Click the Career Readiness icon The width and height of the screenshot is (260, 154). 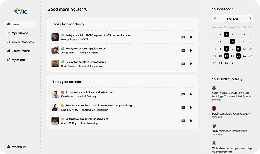[x=9, y=42]
